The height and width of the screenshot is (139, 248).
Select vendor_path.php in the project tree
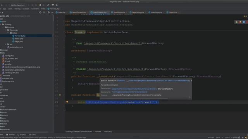click(x=12, y=73)
